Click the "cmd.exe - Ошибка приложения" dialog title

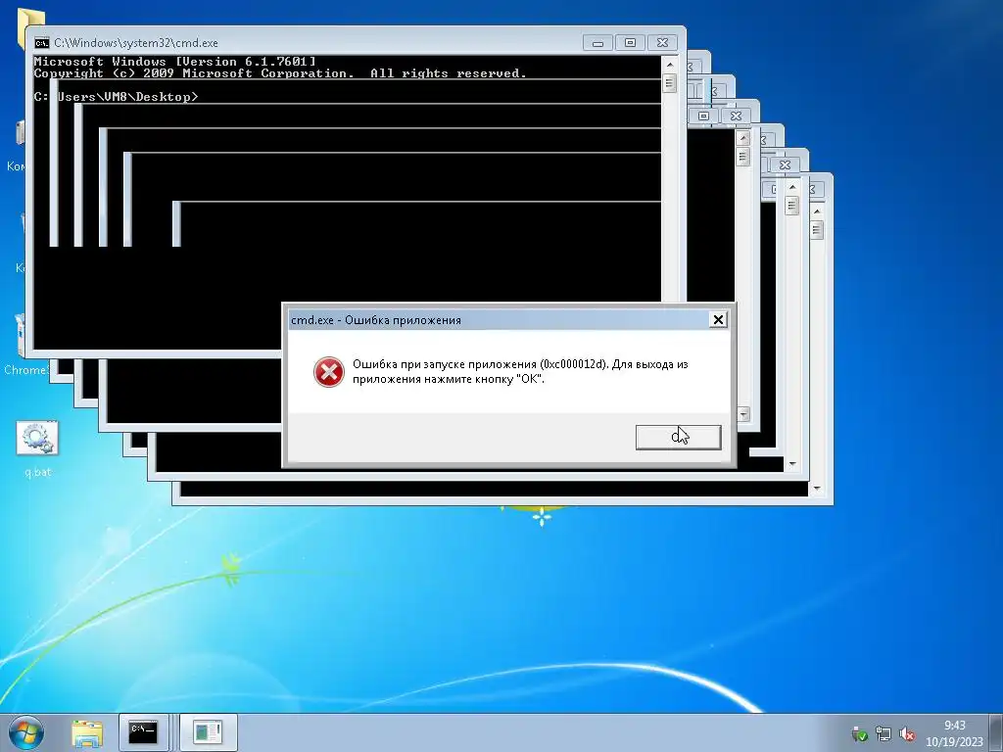tap(375, 320)
